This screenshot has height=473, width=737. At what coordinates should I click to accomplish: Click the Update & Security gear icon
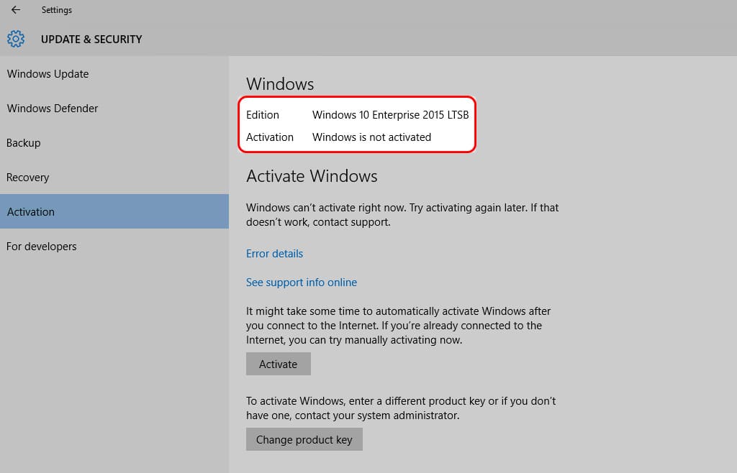point(16,39)
